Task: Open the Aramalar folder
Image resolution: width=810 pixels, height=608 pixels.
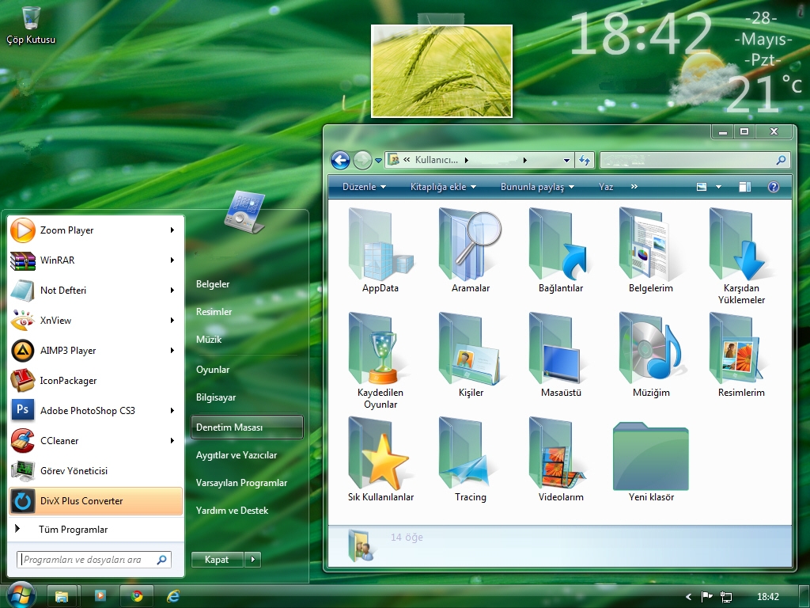Action: [471, 251]
